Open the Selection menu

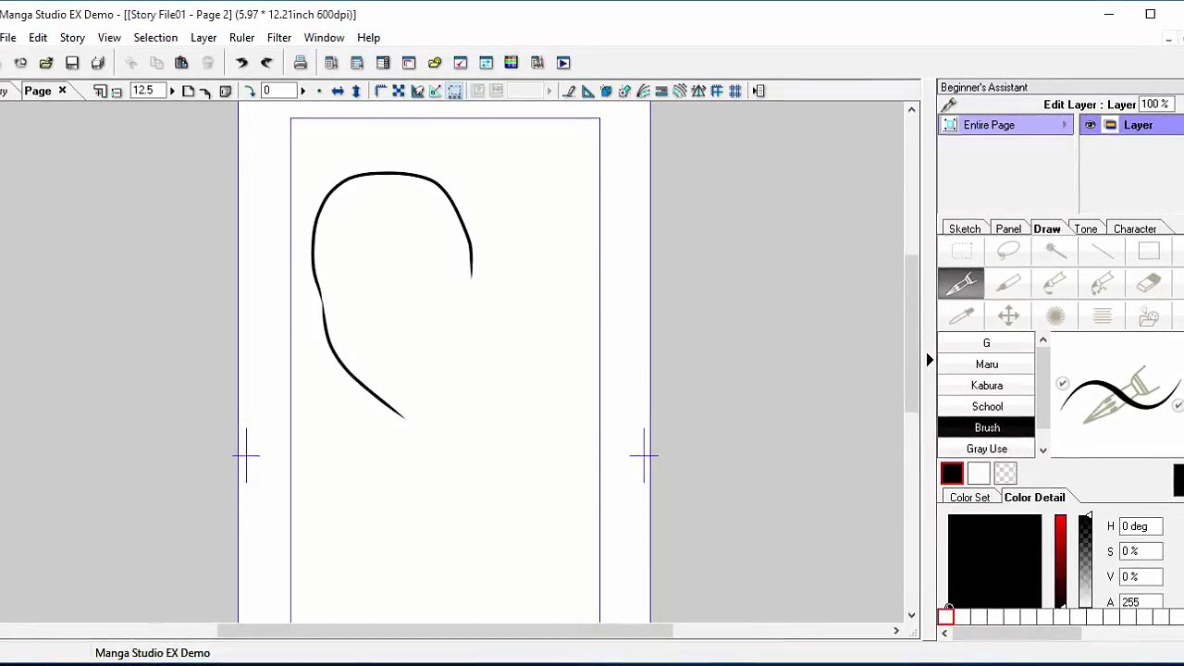[155, 38]
